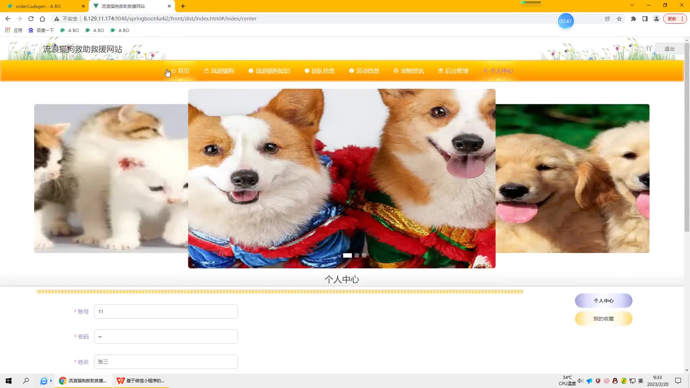Click the 退出 logout button

[669, 49]
